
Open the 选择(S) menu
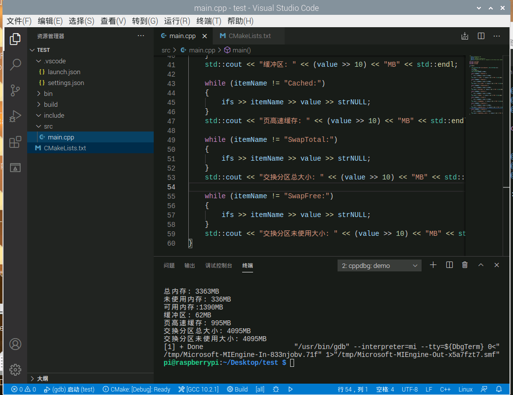[x=82, y=21]
